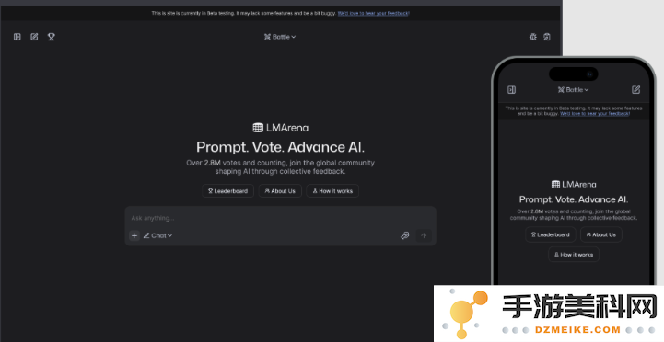Screen dimensions: 664x342
Task: Follow the feedback link in phone mockup banner
Action: 595,114
